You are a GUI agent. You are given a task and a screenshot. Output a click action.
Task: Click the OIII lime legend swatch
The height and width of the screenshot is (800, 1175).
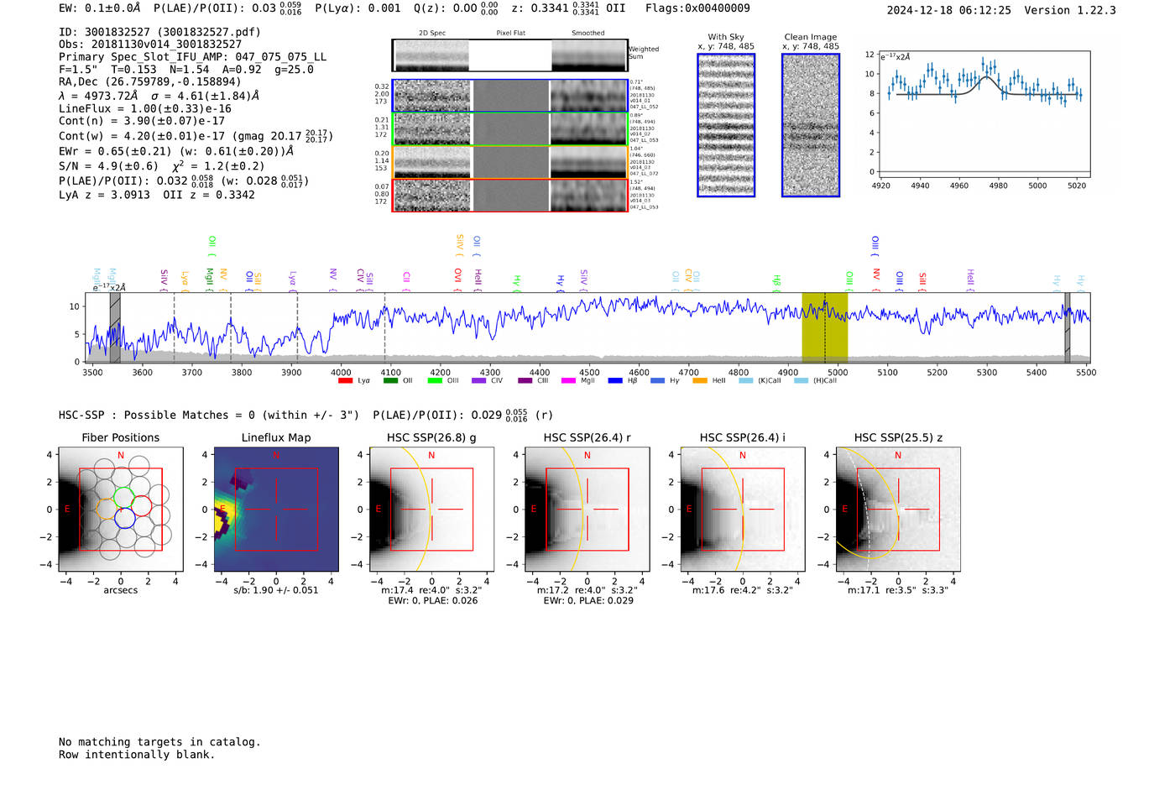point(435,380)
